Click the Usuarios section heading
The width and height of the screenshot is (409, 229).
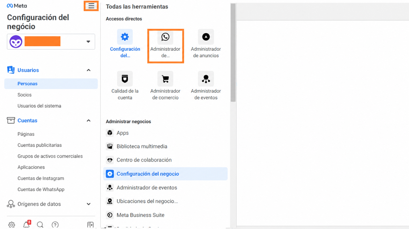28,70
